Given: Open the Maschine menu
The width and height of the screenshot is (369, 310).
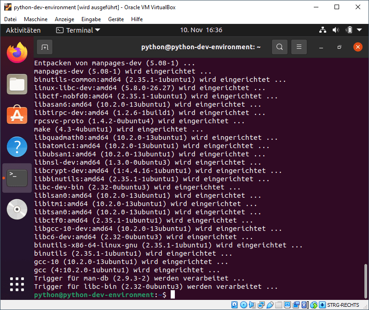Looking at the screenshot, I should (35, 19).
